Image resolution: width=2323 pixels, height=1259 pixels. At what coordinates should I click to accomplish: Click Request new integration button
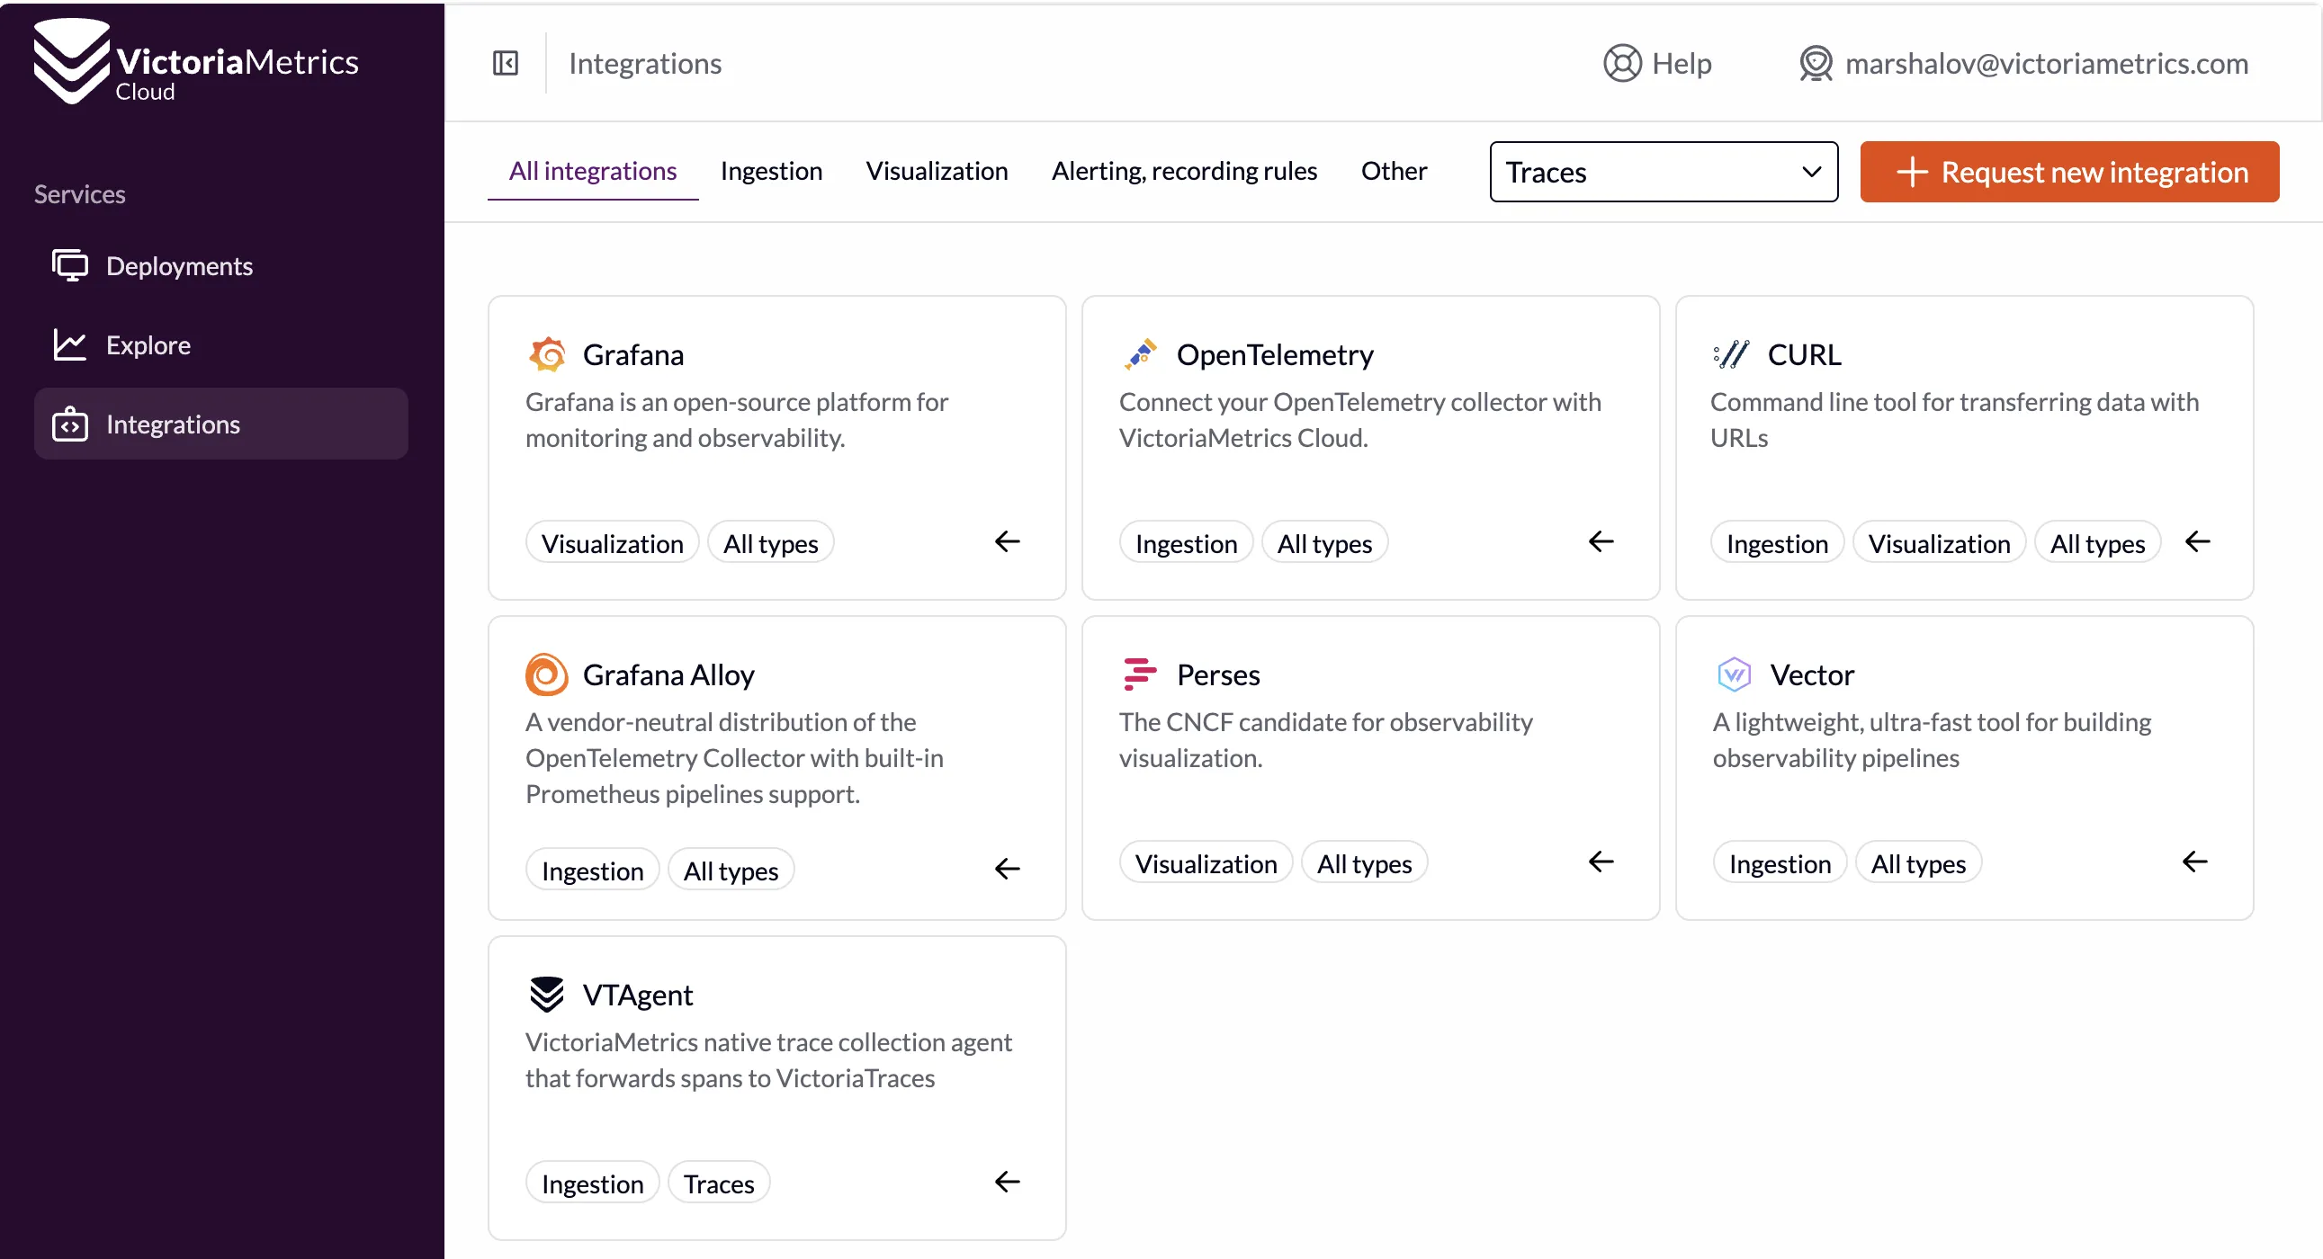(2069, 171)
